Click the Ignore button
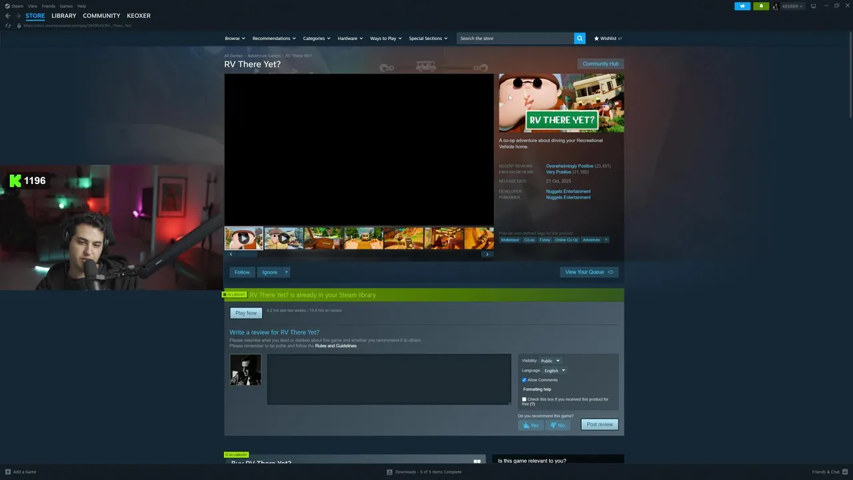 269,272
